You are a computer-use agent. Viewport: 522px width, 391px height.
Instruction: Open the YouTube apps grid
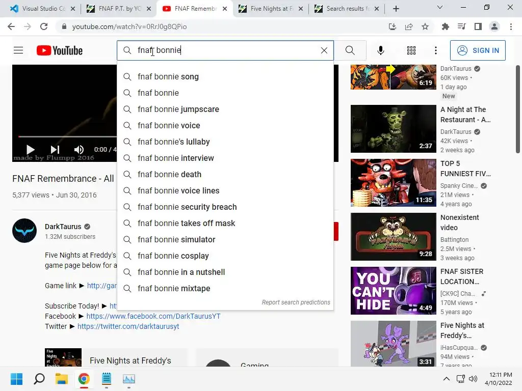(x=411, y=50)
